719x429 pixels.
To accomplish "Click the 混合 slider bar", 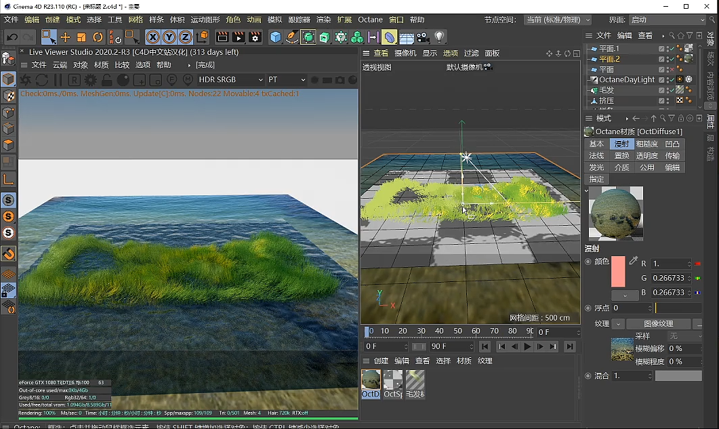I will pos(678,375).
